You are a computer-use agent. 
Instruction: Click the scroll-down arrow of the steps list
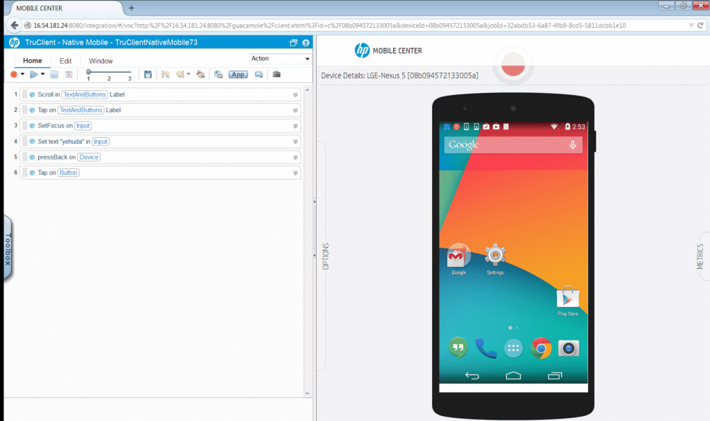(x=307, y=393)
